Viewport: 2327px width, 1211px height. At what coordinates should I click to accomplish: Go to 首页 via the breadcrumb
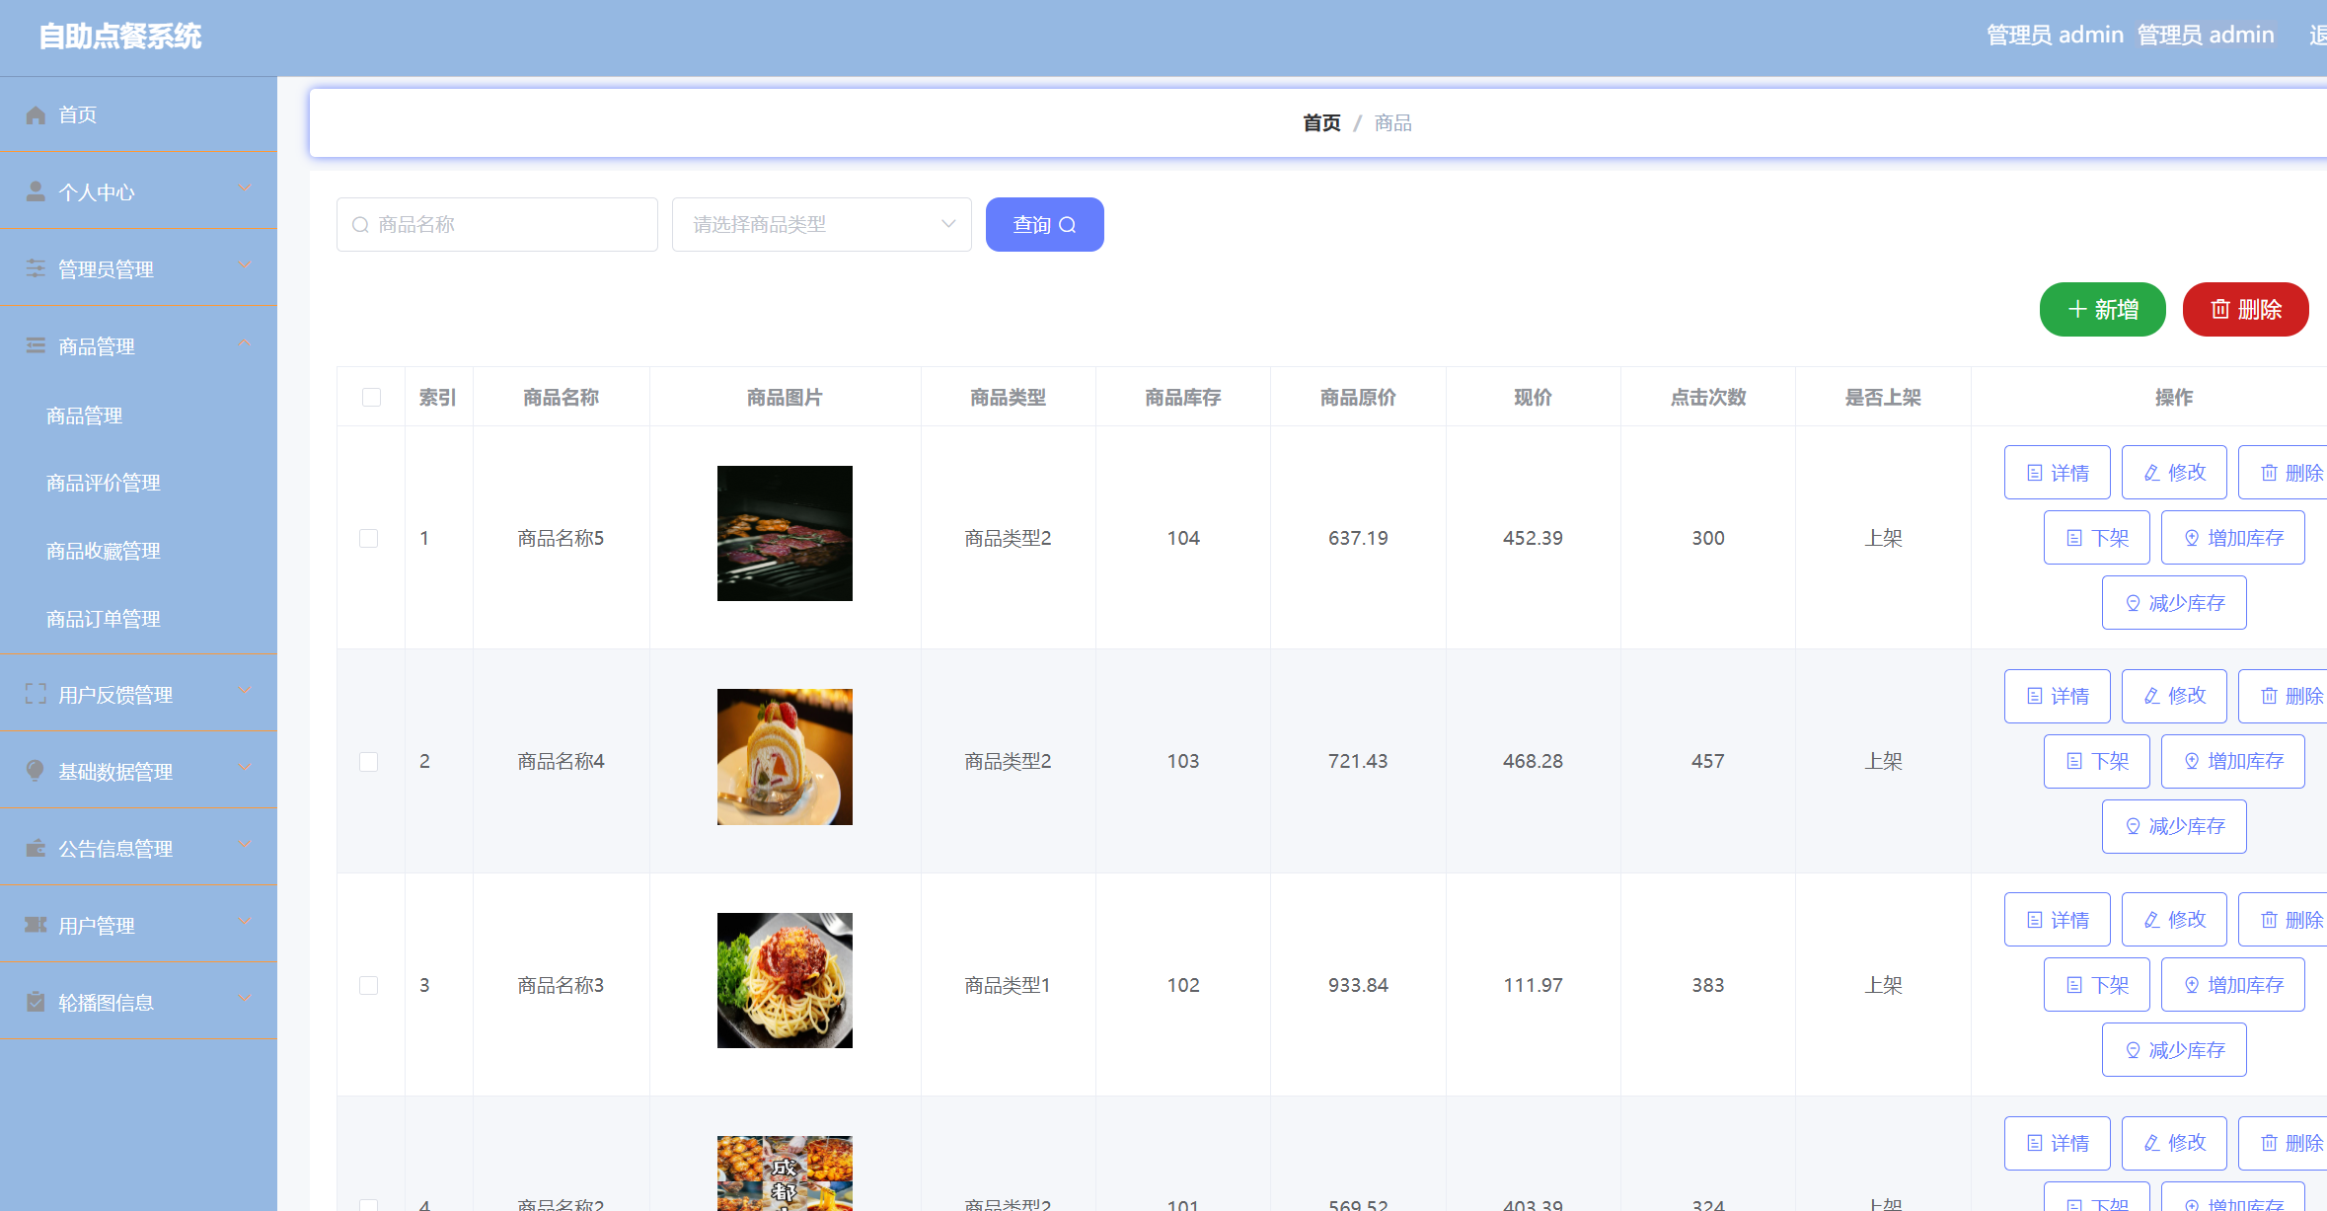coord(1320,122)
